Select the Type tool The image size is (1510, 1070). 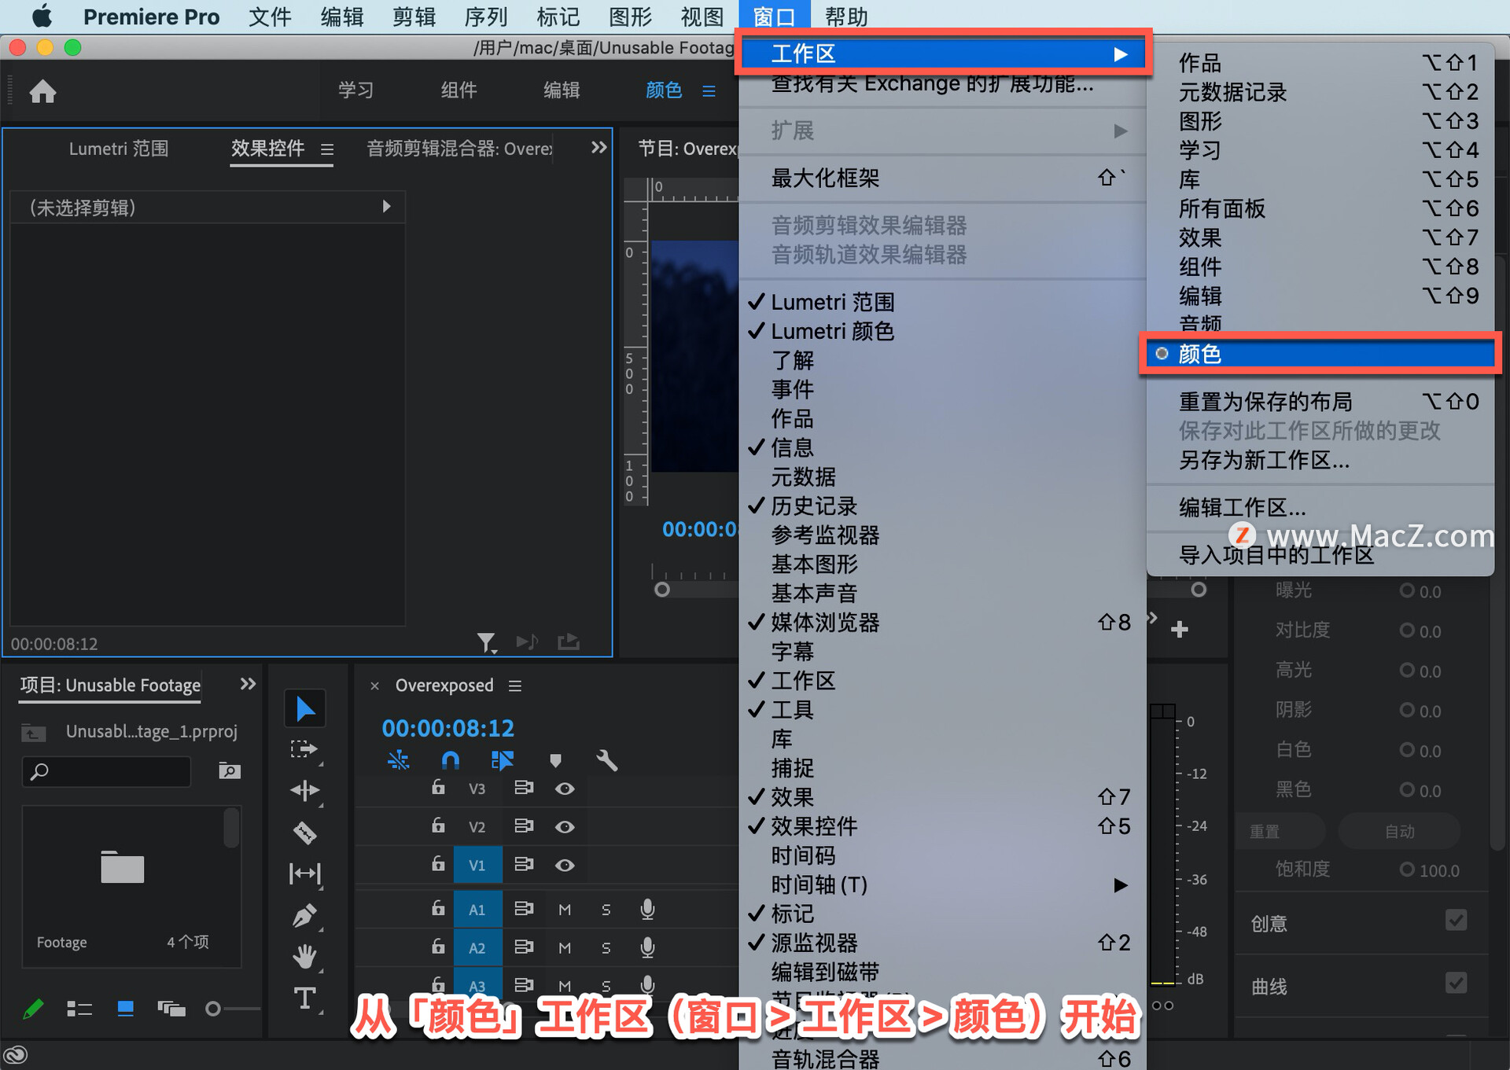[304, 998]
